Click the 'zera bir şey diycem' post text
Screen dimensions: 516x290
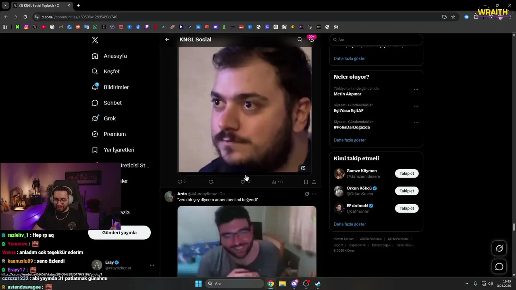tap(218, 200)
